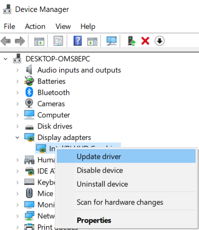Open the View menu
Viewport: 199px width, 230px height.
63,26
